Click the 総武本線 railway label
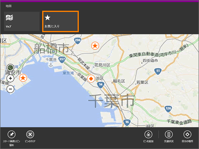 84,64
